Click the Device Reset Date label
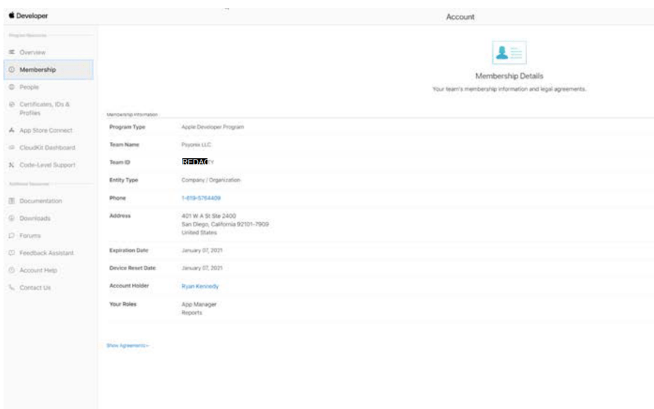 click(x=132, y=268)
